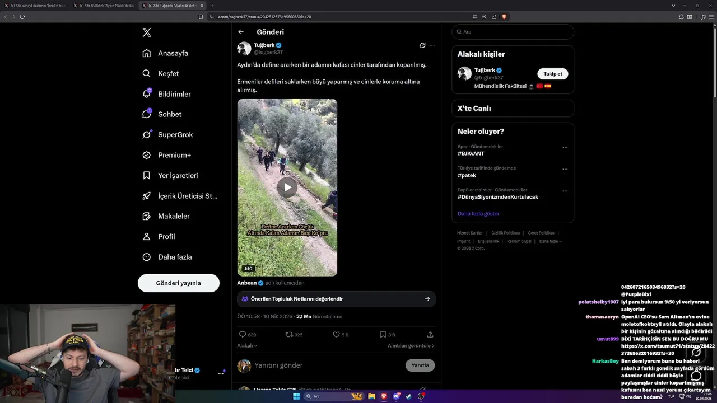Click Takip et button for Tuğberk

click(553, 74)
